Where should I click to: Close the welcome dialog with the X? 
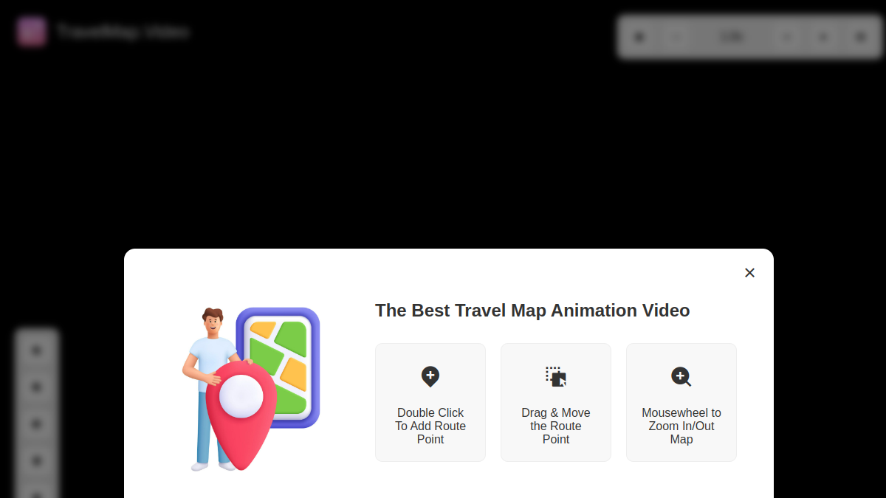749,273
